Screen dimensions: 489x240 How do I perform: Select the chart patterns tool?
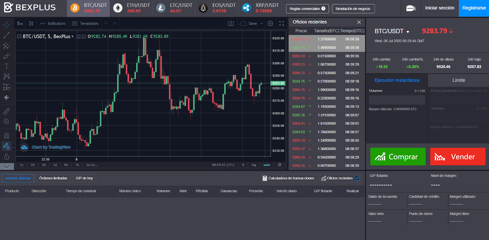tap(6, 76)
